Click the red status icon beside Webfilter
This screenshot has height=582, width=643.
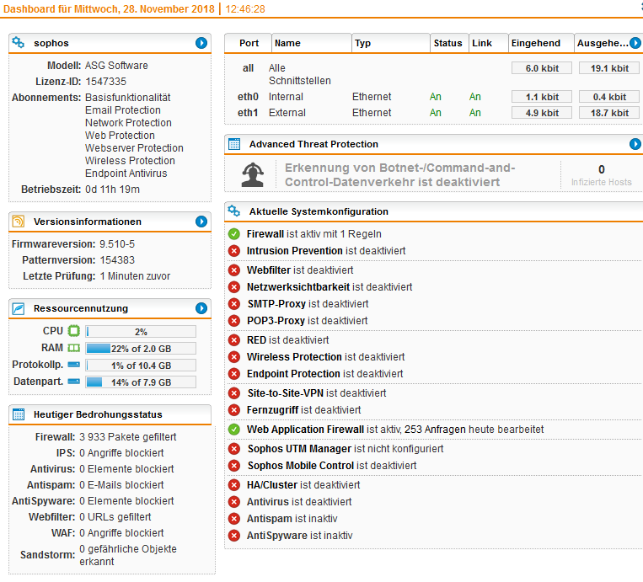click(234, 270)
